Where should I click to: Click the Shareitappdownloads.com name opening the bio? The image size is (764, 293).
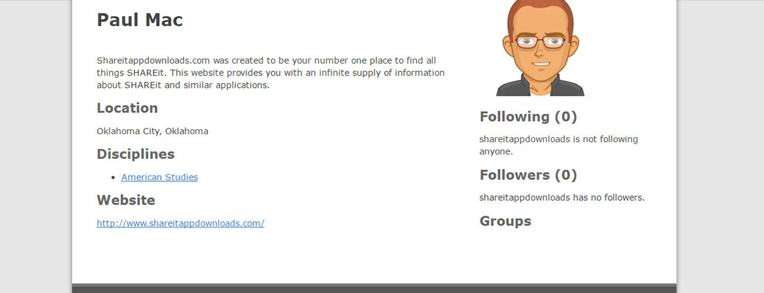click(x=154, y=61)
